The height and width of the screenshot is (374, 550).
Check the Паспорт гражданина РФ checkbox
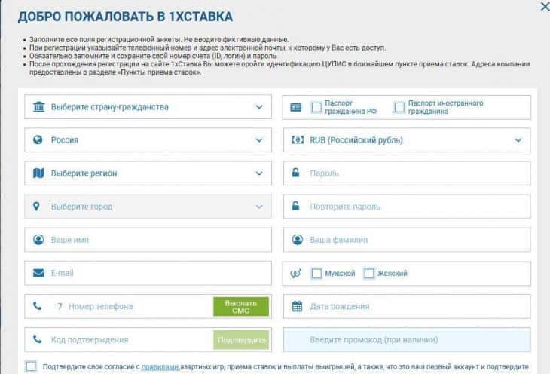tap(316, 107)
